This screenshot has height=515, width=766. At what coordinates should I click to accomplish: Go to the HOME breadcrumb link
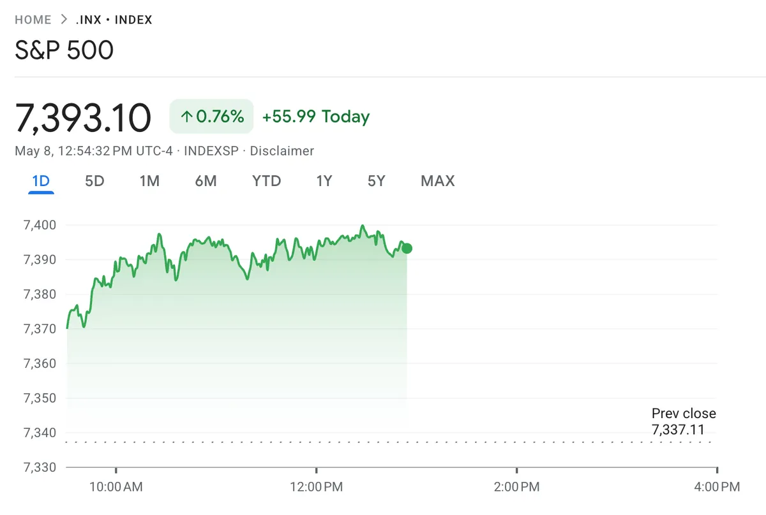pos(33,20)
